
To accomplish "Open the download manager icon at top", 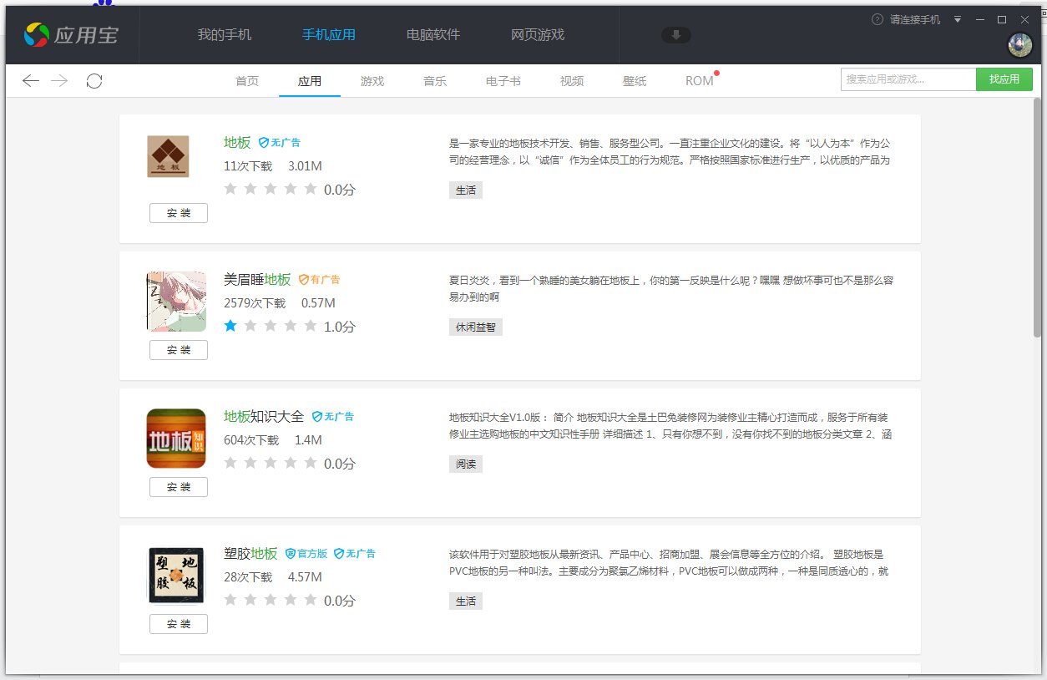I will 676,34.
